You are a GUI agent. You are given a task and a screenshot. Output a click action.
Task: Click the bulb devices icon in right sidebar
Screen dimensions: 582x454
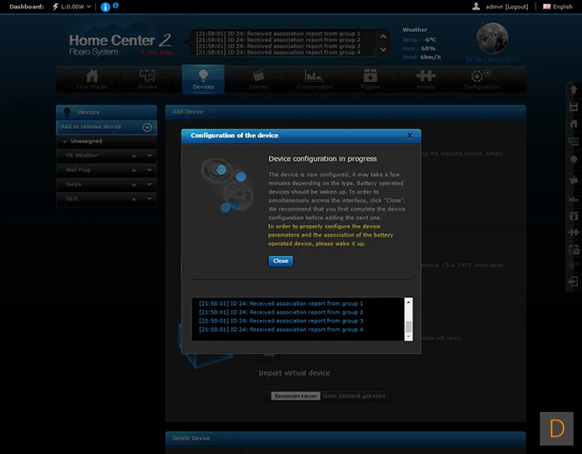tap(574, 160)
